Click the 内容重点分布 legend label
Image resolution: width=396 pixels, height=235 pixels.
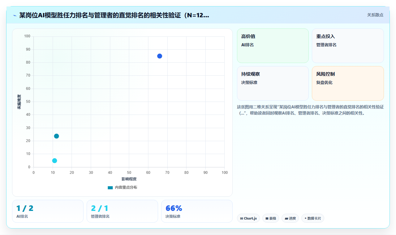pyautogui.click(x=126, y=187)
